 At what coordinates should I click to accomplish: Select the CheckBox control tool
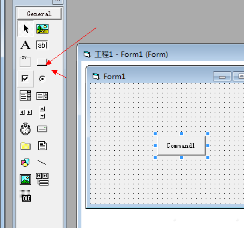[26, 78]
